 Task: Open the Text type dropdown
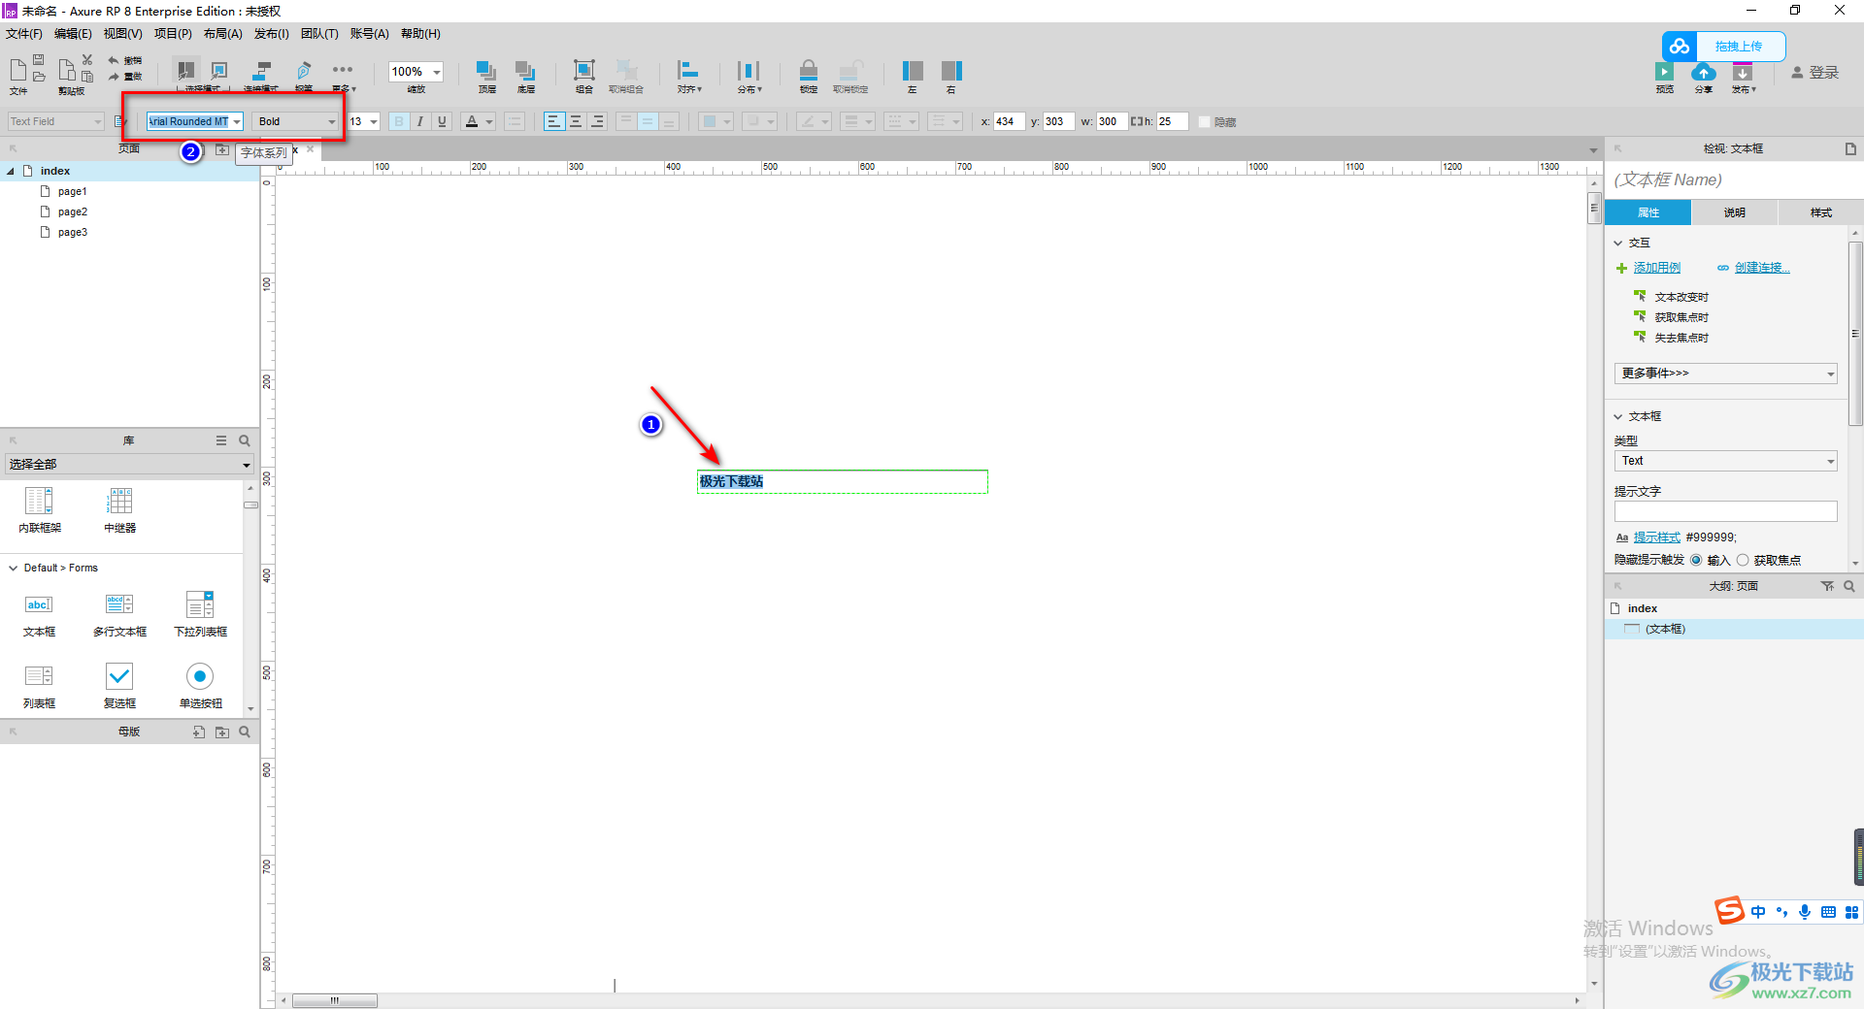coord(1725,461)
